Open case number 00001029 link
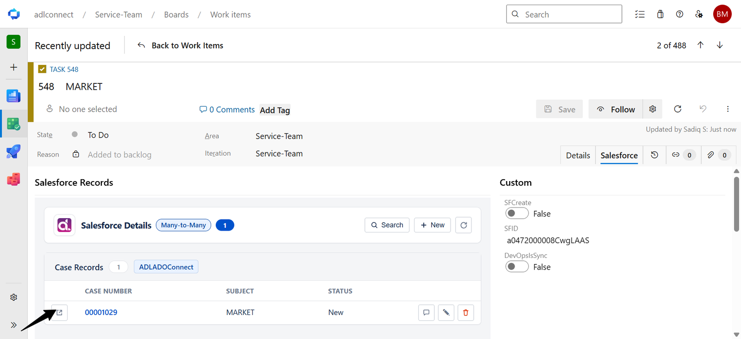Screen dimensions: 741x339 101,313
